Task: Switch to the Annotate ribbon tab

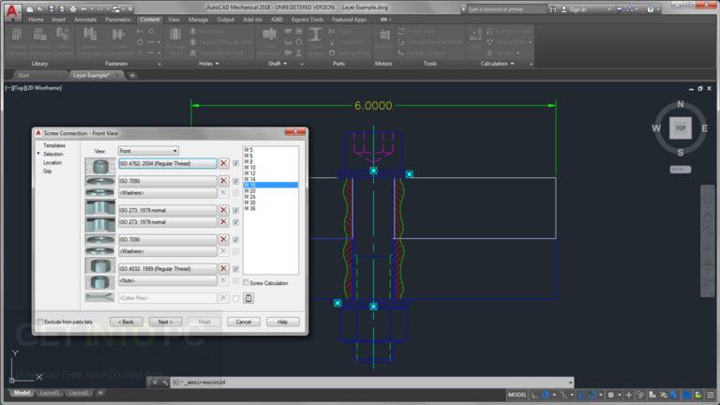Action: [x=85, y=20]
